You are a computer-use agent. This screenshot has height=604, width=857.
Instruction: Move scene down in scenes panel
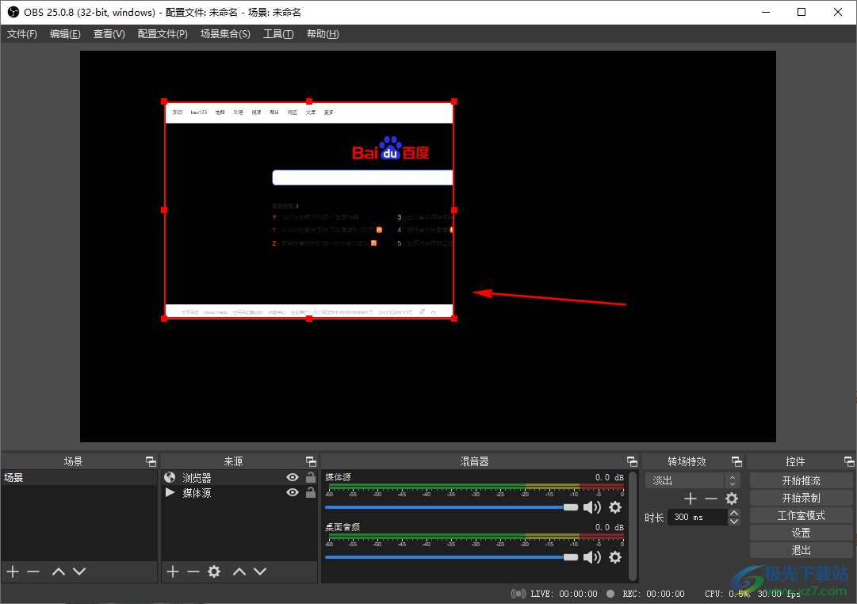[x=79, y=572]
